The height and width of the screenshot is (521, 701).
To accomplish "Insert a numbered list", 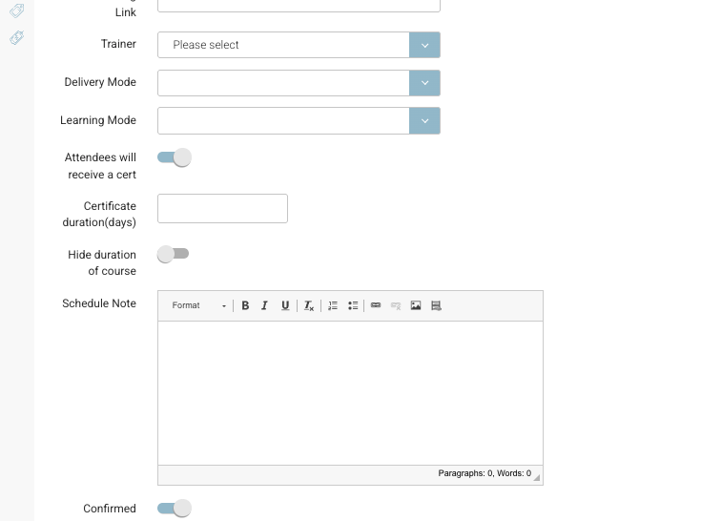I will click(333, 306).
